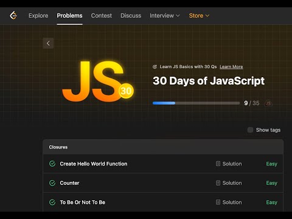Click the Closures section header

[163, 147]
